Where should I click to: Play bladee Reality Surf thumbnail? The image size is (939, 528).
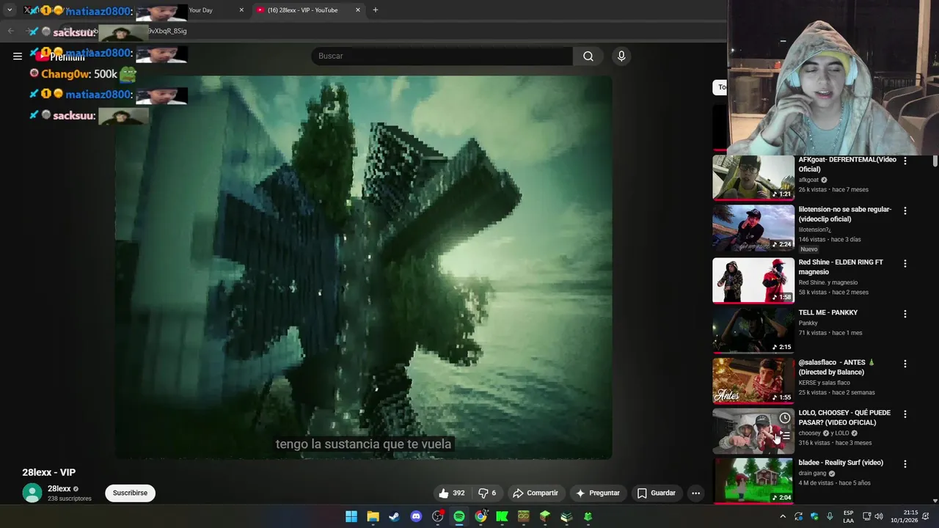click(x=753, y=481)
